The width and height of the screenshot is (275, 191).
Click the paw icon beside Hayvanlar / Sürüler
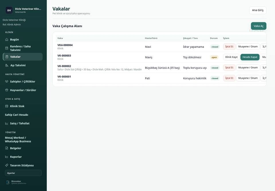[x=7, y=90]
